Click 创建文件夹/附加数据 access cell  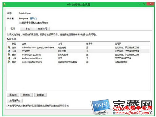tap(67, 62)
